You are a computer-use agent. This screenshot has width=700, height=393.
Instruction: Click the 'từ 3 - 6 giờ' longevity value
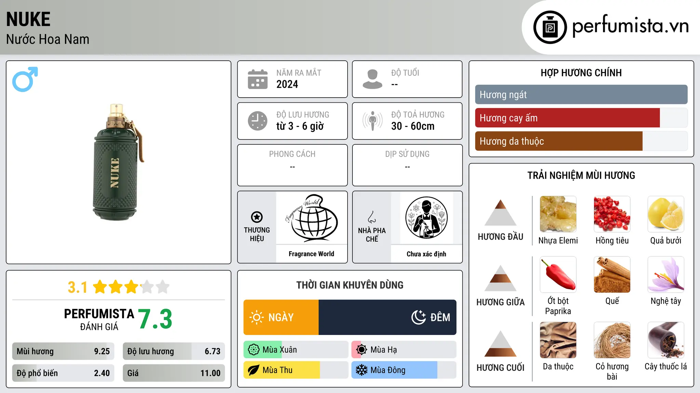300,126
